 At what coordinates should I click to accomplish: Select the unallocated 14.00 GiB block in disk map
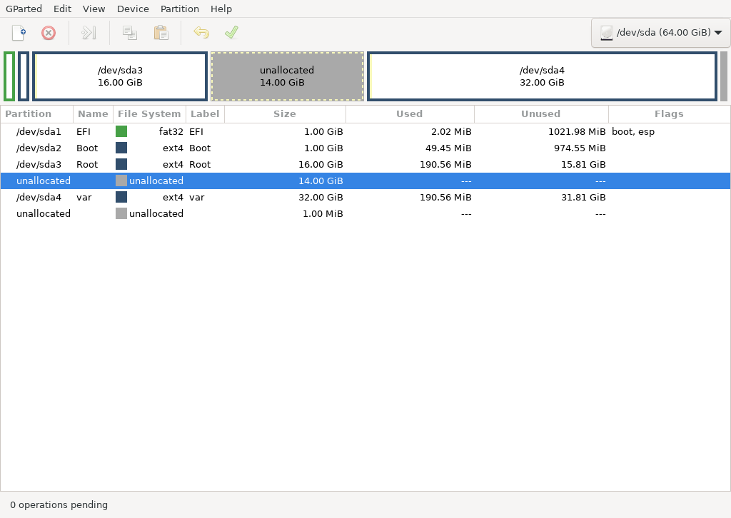point(287,76)
